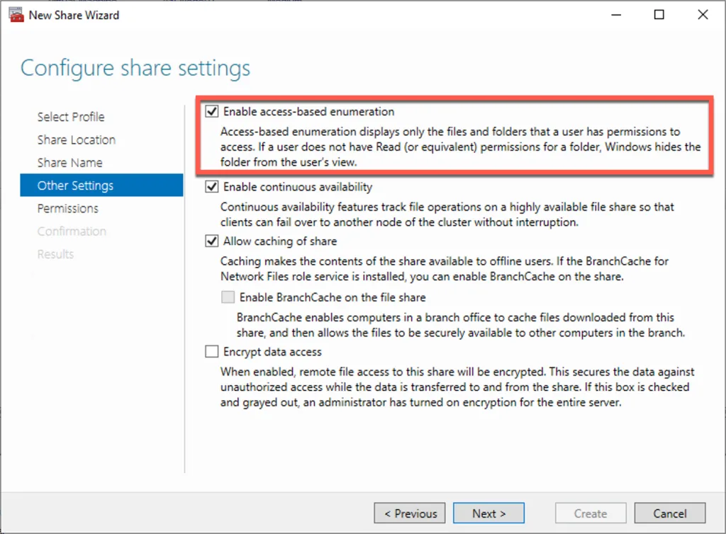726x534 pixels.
Task: Click the Confirmation step in sidebar
Action: click(x=72, y=231)
